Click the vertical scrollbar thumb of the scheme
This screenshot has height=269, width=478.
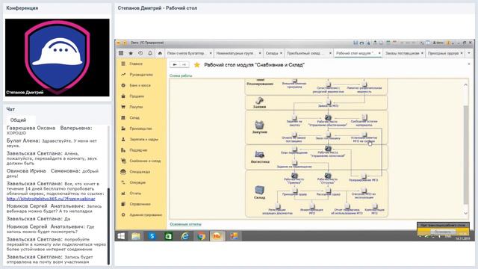point(465,155)
